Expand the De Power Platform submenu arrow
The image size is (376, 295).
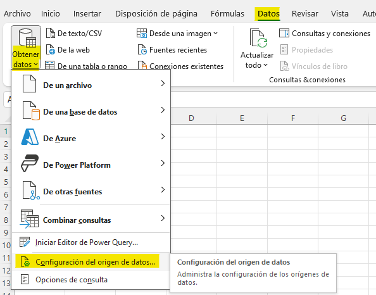click(x=163, y=163)
